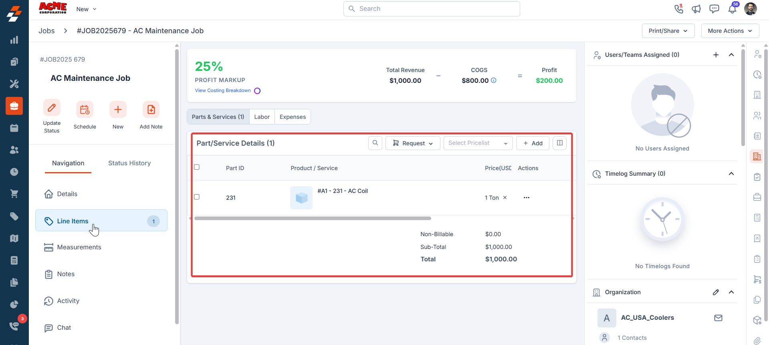Screen dimensions: 769x345
Task: Select the Status History tab
Action: [x=129, y=163]
